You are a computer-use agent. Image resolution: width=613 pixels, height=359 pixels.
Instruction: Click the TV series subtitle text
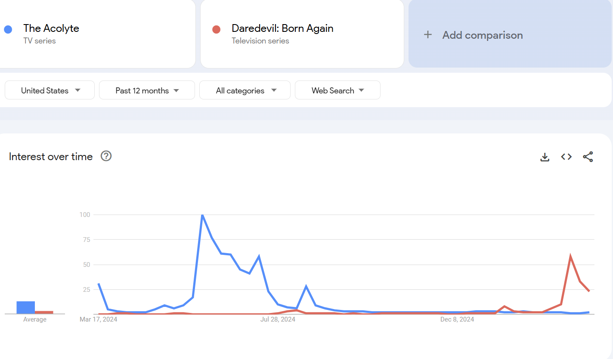pyautogui.click(x=40, y=41)
